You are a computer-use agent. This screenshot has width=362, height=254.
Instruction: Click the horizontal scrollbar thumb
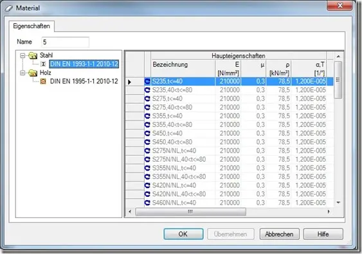(191, 212)
